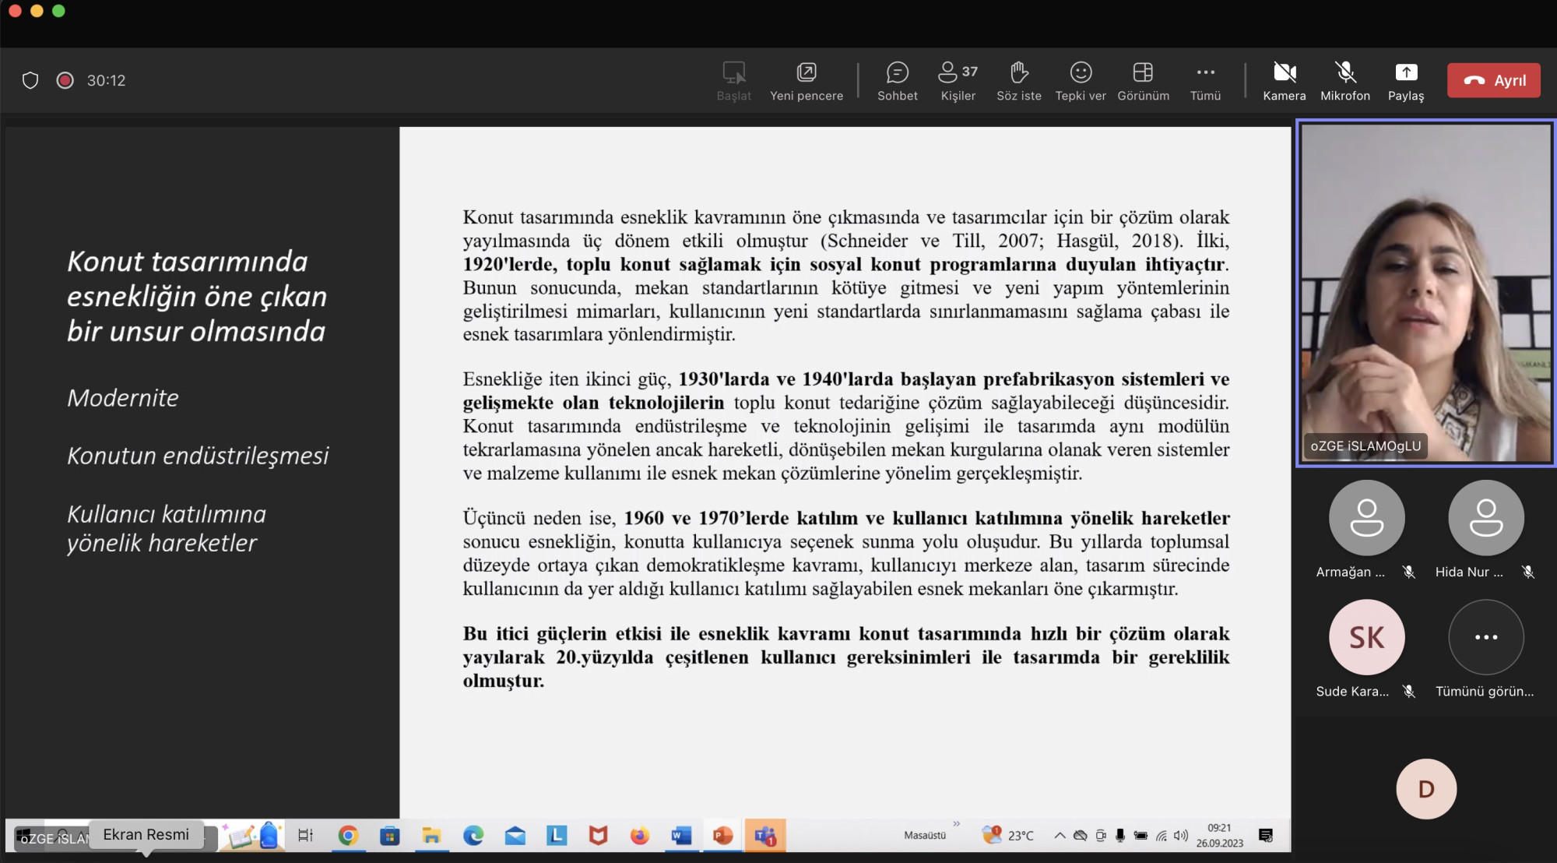Viewport: 1557px width, 863px height.
Task: Click Kullanıcı katılımına yönelik hareketler heading
Action: (x=167, y=529)
